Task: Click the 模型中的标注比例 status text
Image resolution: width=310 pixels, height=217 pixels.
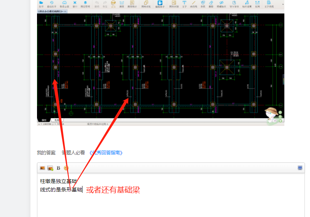Action: click(x=98, y=124)
